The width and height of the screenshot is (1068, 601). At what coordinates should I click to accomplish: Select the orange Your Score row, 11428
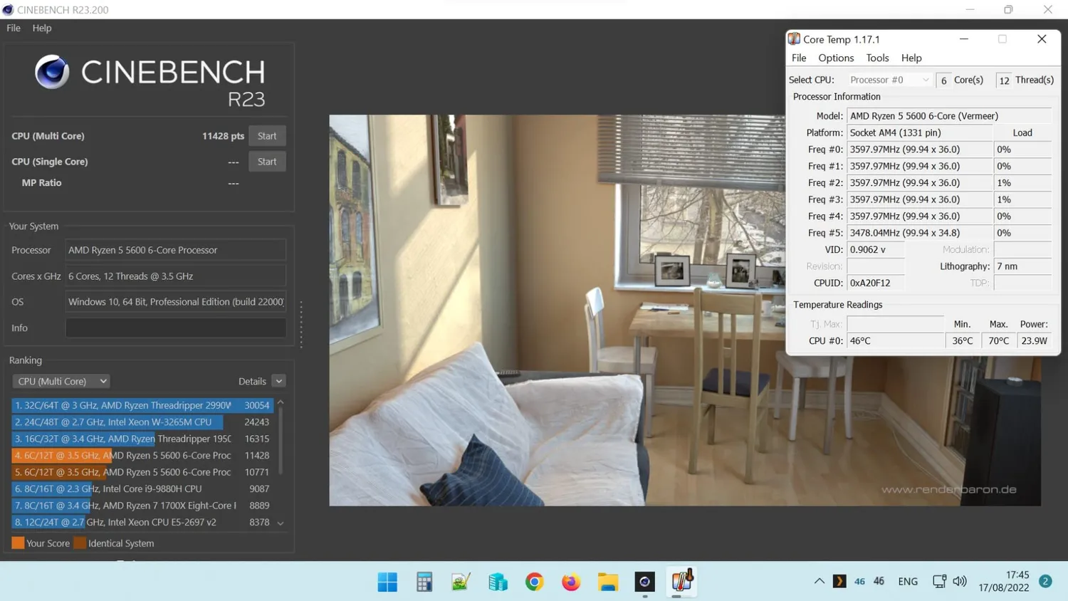pos(142,455)
